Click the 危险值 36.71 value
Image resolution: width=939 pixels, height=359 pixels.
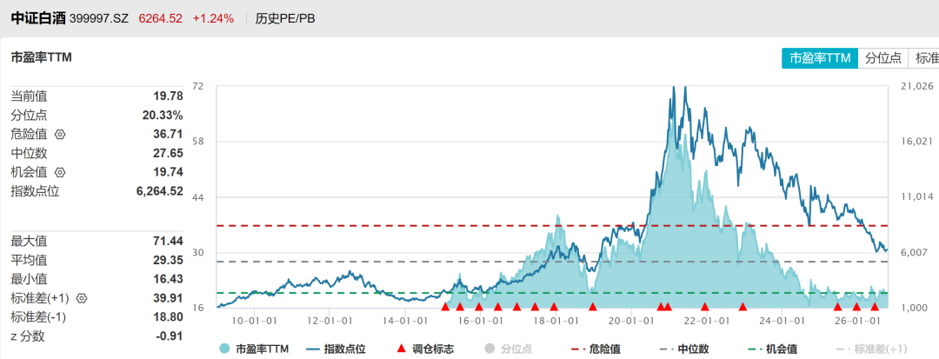point(168,134)
